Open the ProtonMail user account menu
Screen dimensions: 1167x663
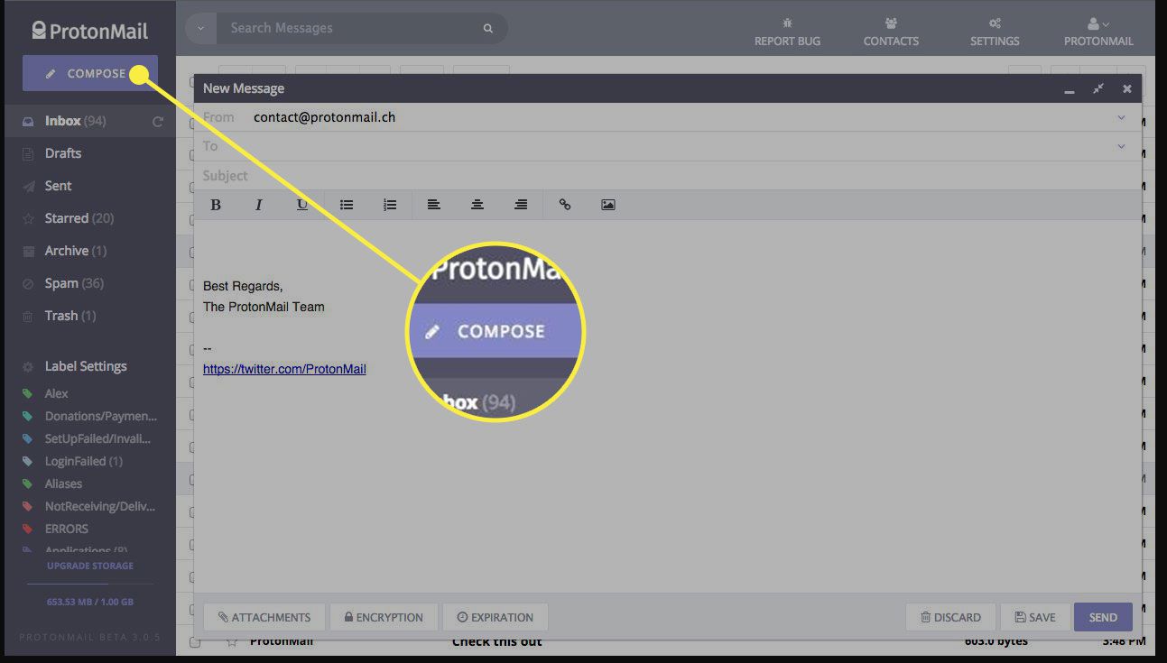[x=1098, y=32]
